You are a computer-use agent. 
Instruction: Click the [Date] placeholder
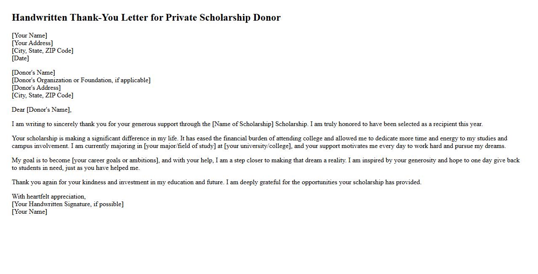[x=20, y=58]
